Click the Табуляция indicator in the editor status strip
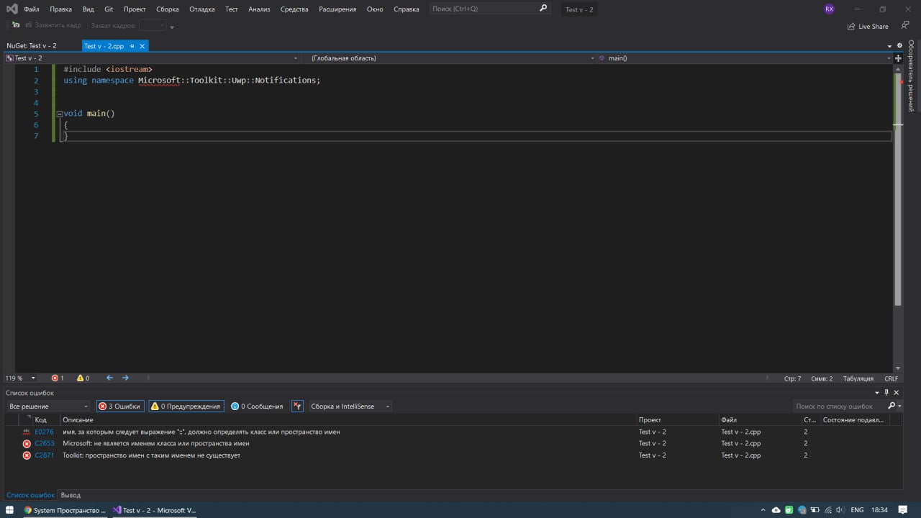The height and width of the screenshot is (518, 921). coord(858,378)
